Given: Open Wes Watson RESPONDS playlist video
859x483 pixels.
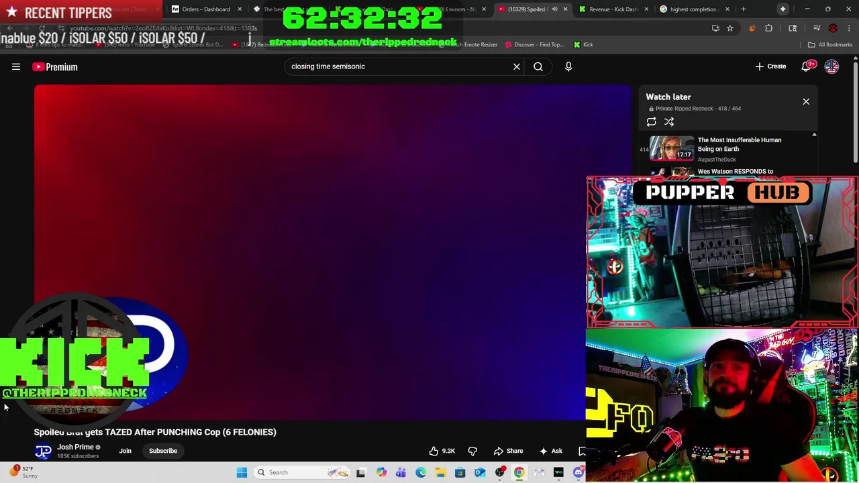Looking at the screenshot, I should (x=735, y=172).
